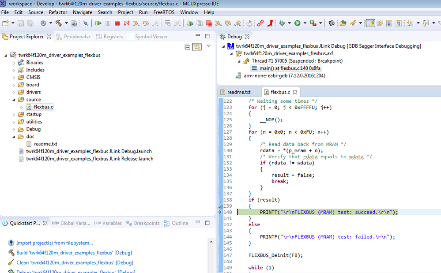Open the Registers view tab

click(113, 37)
